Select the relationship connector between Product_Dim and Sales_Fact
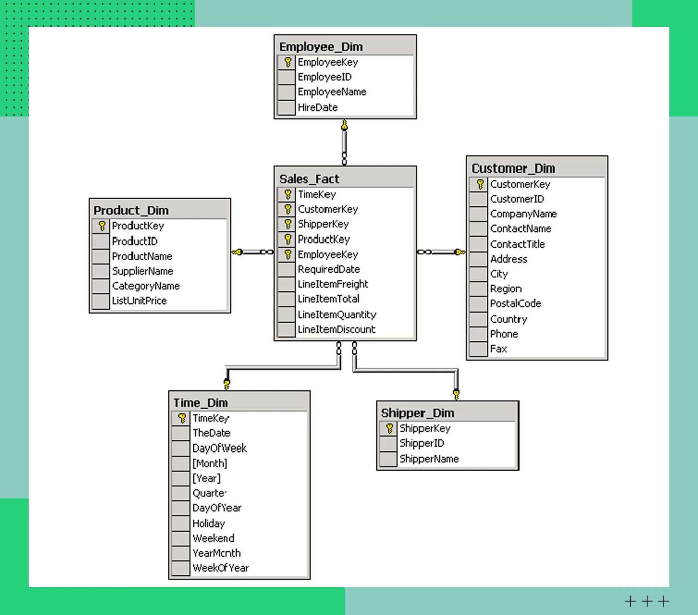The image size is (698, 615). pos(252,252)
